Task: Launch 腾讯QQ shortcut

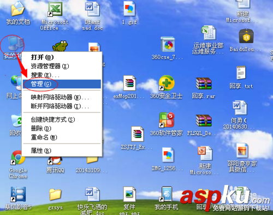Action: [55, 160]
